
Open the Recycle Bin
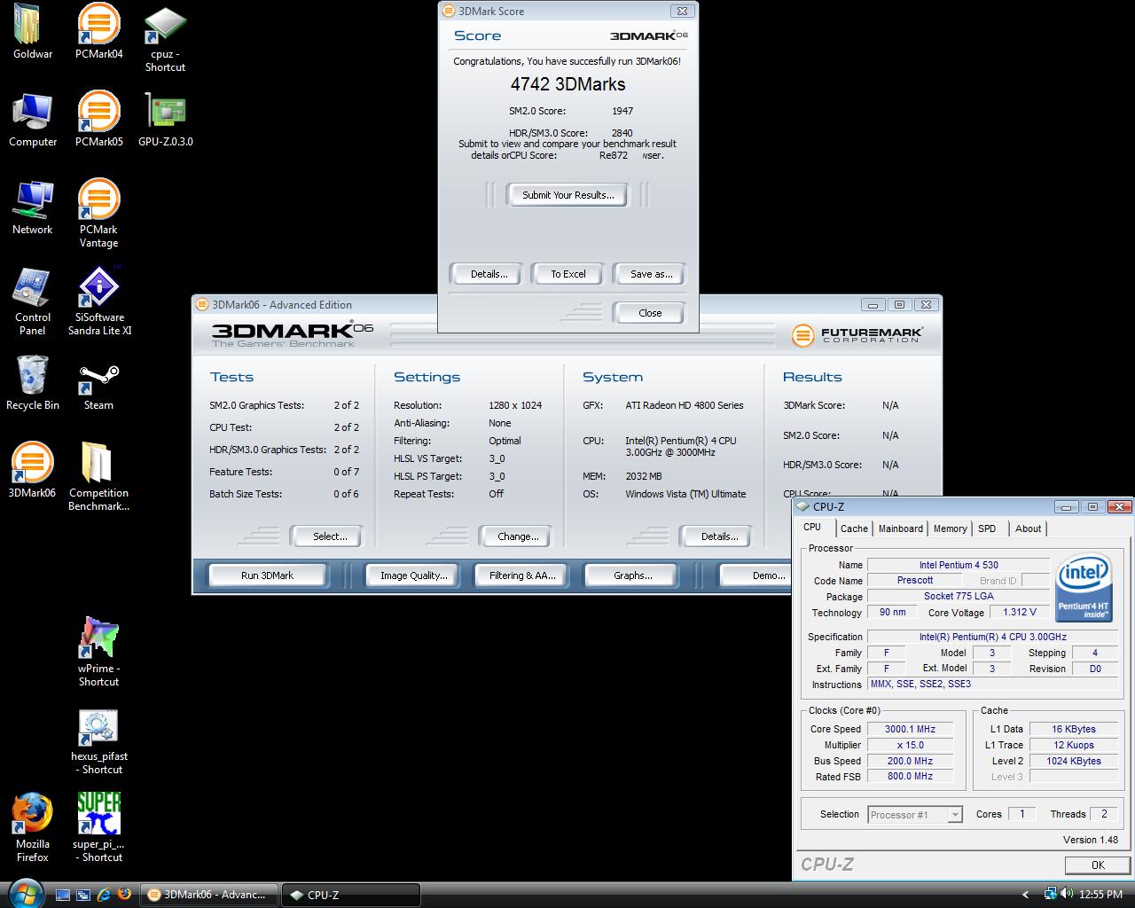click(x=32, y=382)
